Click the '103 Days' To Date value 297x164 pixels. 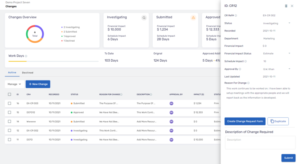click(x=111, y=60)
